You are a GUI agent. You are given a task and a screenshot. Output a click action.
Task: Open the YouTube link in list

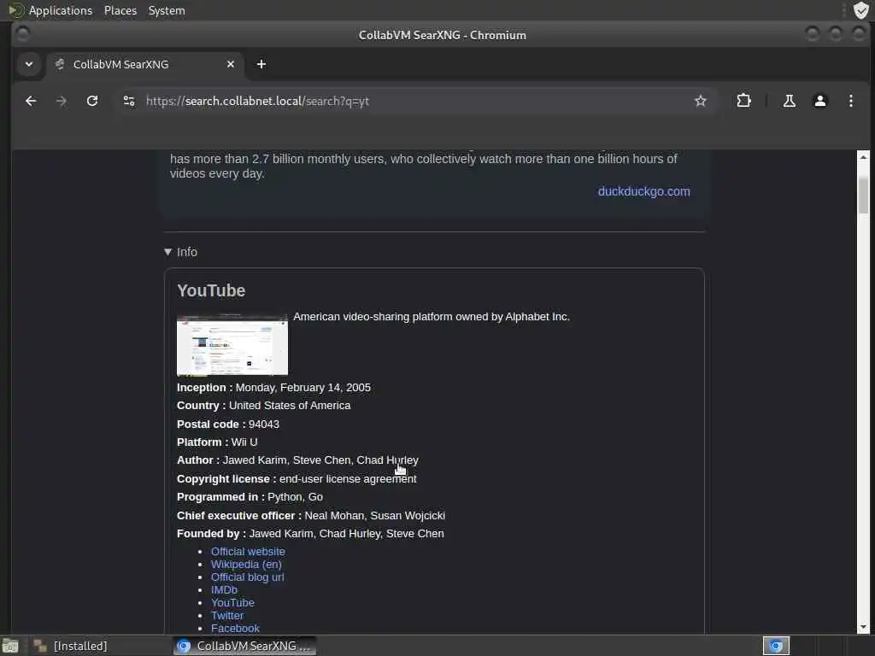click(x=232, y=602)
